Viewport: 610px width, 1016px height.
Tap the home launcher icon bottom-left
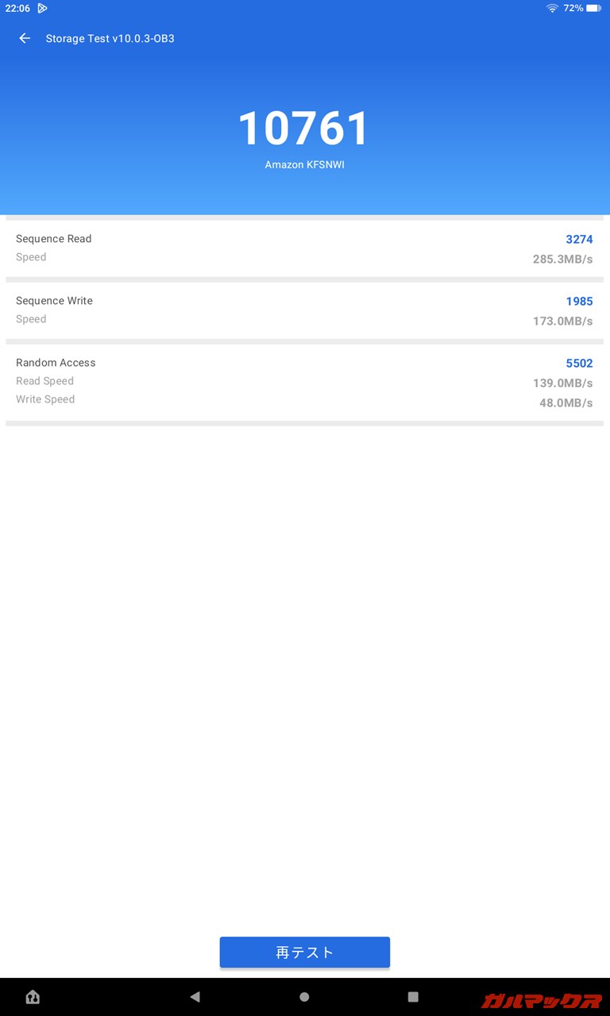tap(33, 997)
